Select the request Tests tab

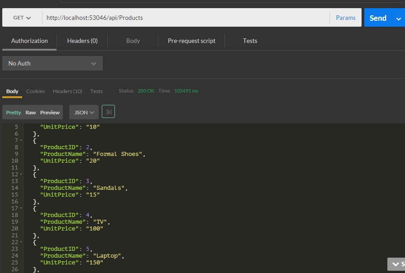coord(250,41)
